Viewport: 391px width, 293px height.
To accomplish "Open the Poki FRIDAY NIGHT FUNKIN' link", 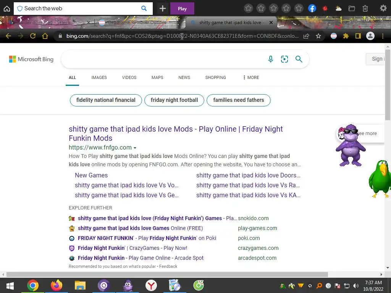I will (x=147, y=238).
